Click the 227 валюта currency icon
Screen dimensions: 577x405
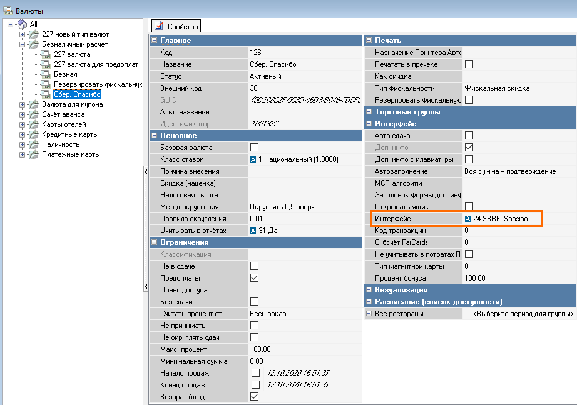coord(46,54)
